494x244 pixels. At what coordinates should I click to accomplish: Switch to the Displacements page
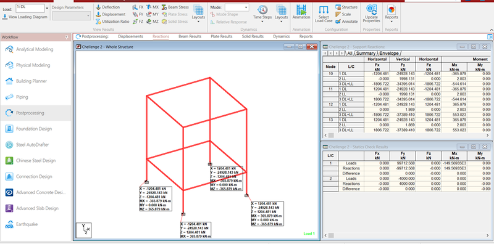tap(130, 36)
